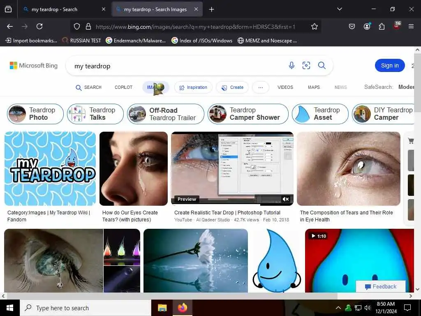Image resolution: width=421 pixels, height=316 pixels.
Task: Sign in to Bing
Action: coord(390,65)
